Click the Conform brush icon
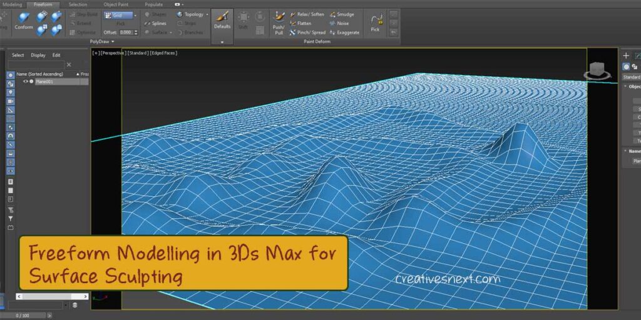This screenshot has height=320, width=641. [x=24, y=19]
